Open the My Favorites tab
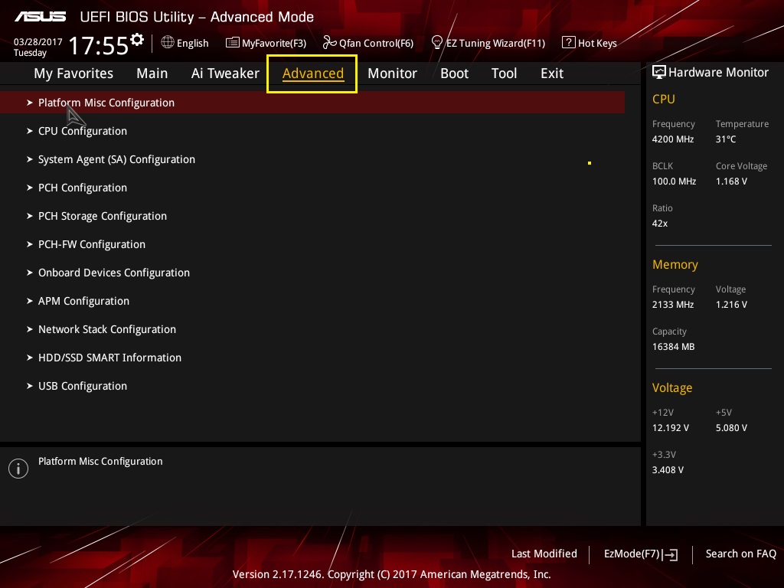The image size is (784, 588). point(73,73)
